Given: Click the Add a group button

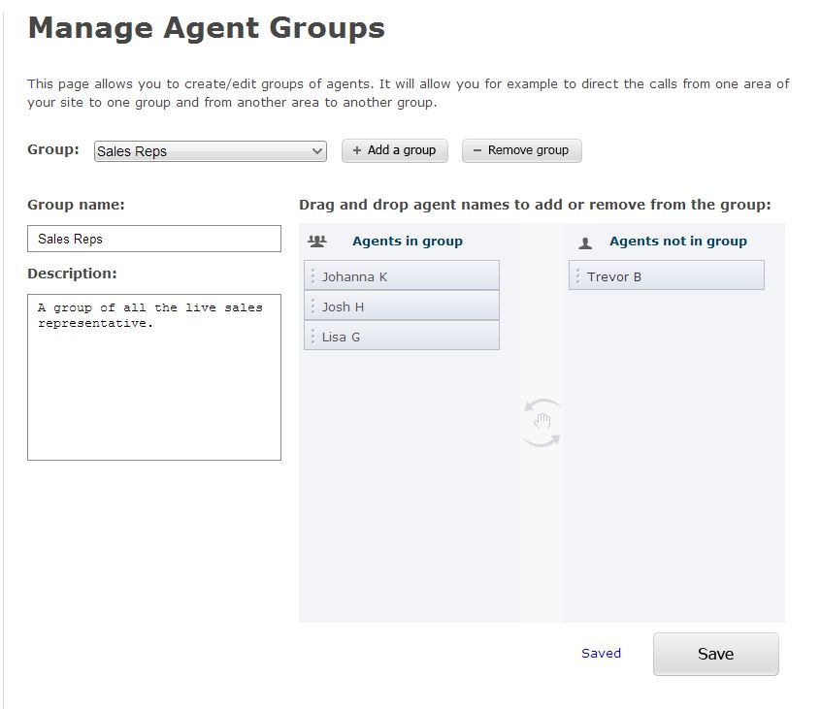Looking at the screenshot, I should point(395,150).
